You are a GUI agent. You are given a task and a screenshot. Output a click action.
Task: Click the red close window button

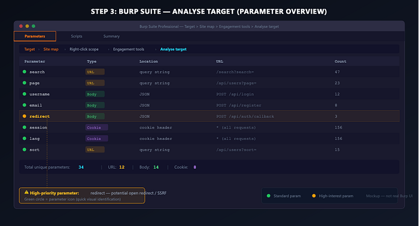(x=21, y=26)
